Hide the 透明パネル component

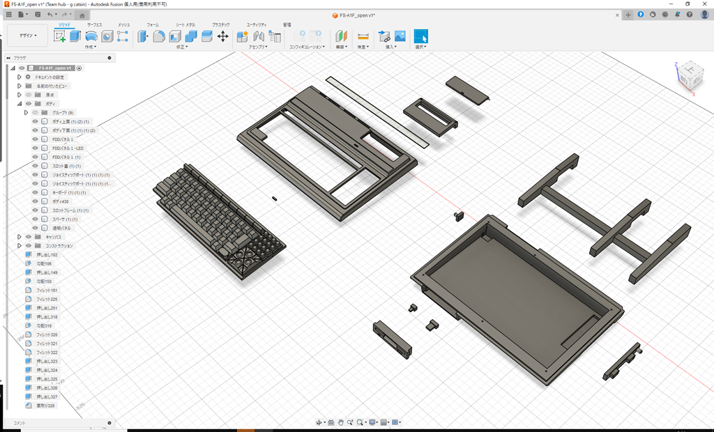click(35, 227)
